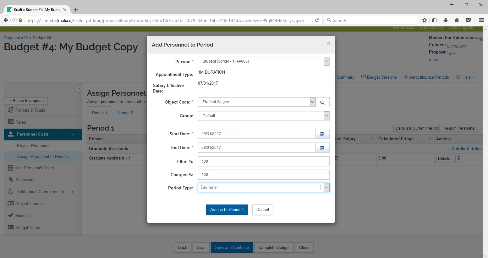Switch to the Period 2 tab
The width and height of the screenshot is (488, 258).
[x=125, y=113]
